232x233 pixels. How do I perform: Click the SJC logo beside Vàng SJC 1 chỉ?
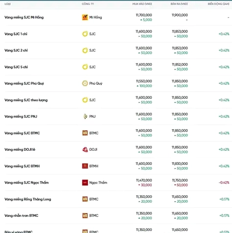coord(85,34)
